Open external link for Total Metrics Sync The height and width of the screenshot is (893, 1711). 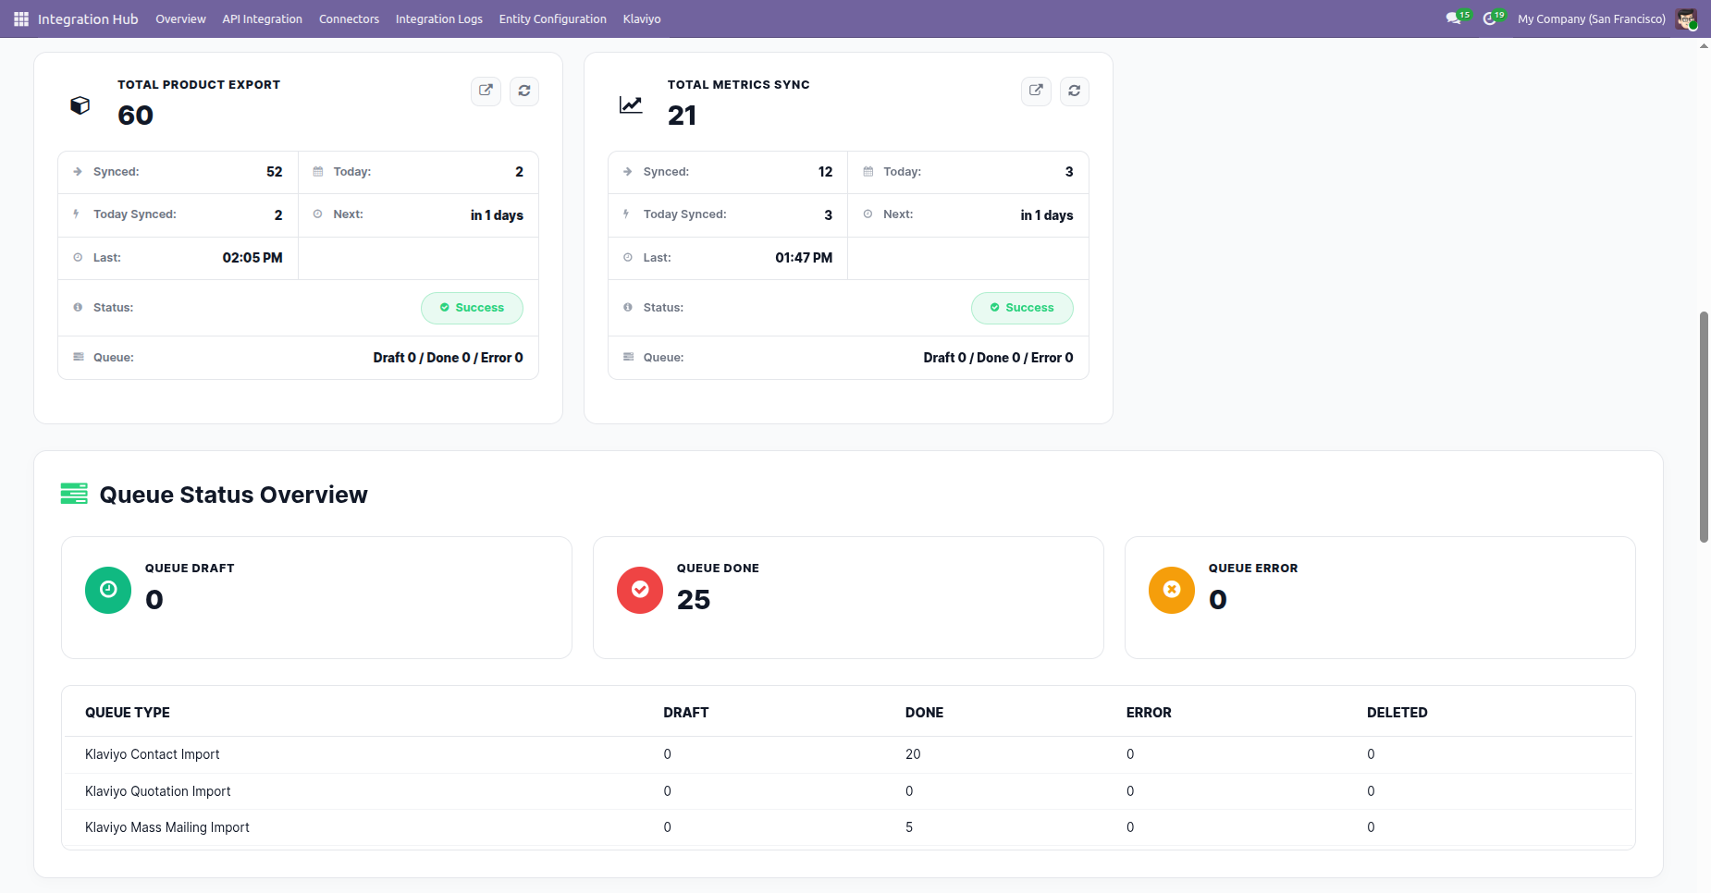tap(1037, 91)
